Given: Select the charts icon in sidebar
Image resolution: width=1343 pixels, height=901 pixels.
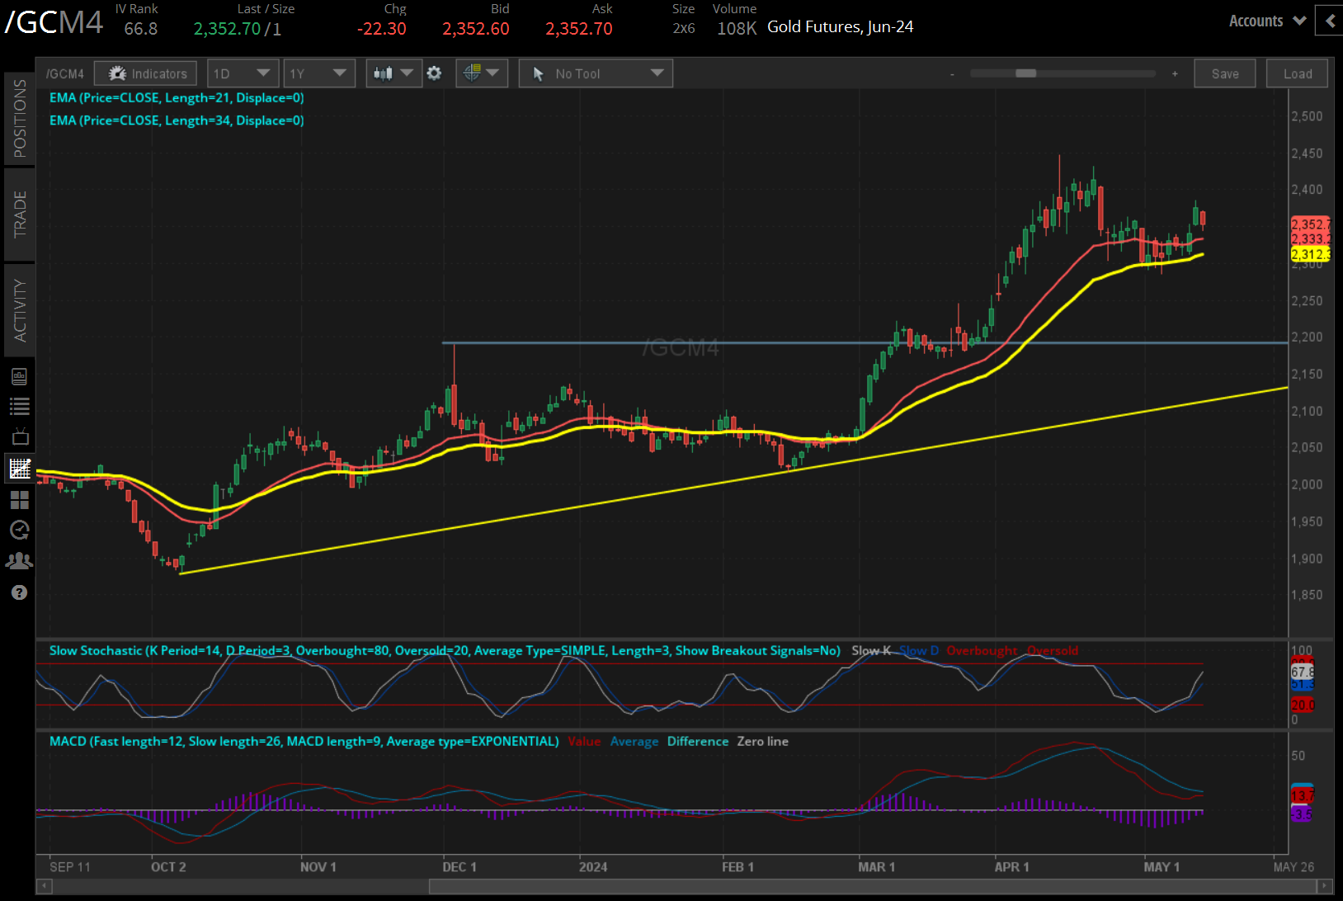Looking at the screenshot, I should coord(19,469).
